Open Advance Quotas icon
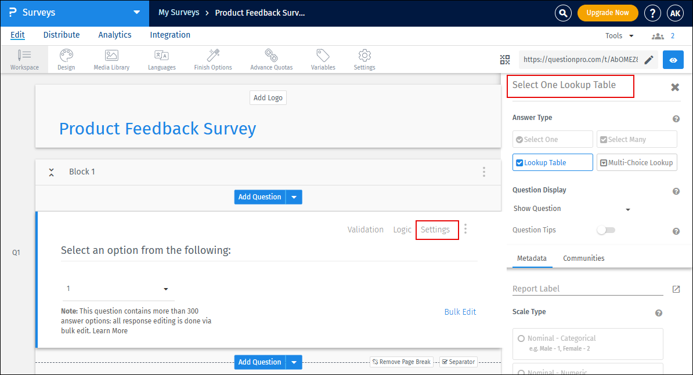The image size is (693, 375). point(272,60)
